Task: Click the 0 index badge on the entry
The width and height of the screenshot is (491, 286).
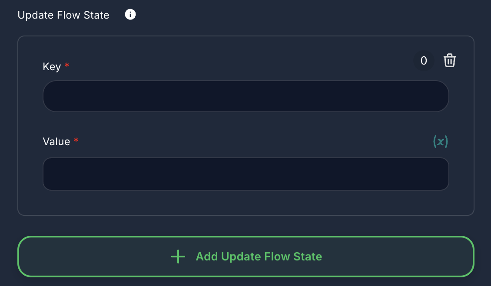Action: (424, 61)
